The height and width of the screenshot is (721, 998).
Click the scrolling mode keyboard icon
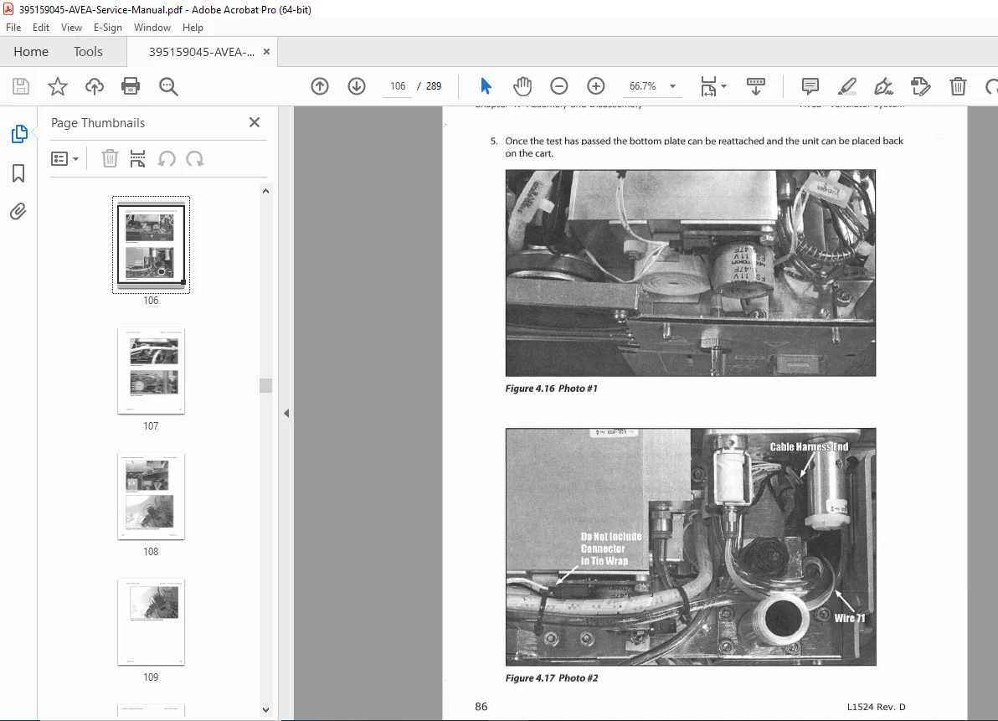point(755,86)
